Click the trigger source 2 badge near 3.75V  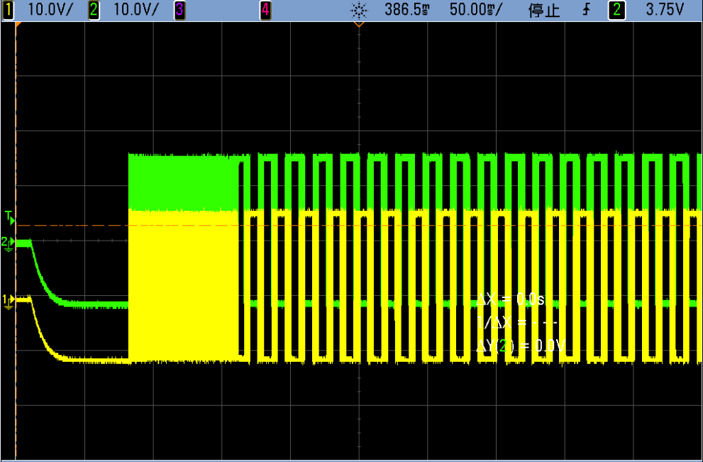615,10
